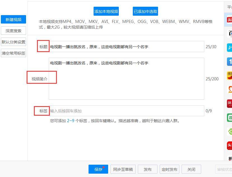The height and width of the screenshot is (177, 232).
Task: Click into the 标题 title input field
Action: pyautogui.click(x=126, y=47)
